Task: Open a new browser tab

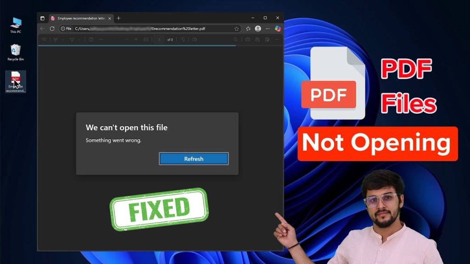Action: [119, 18]
